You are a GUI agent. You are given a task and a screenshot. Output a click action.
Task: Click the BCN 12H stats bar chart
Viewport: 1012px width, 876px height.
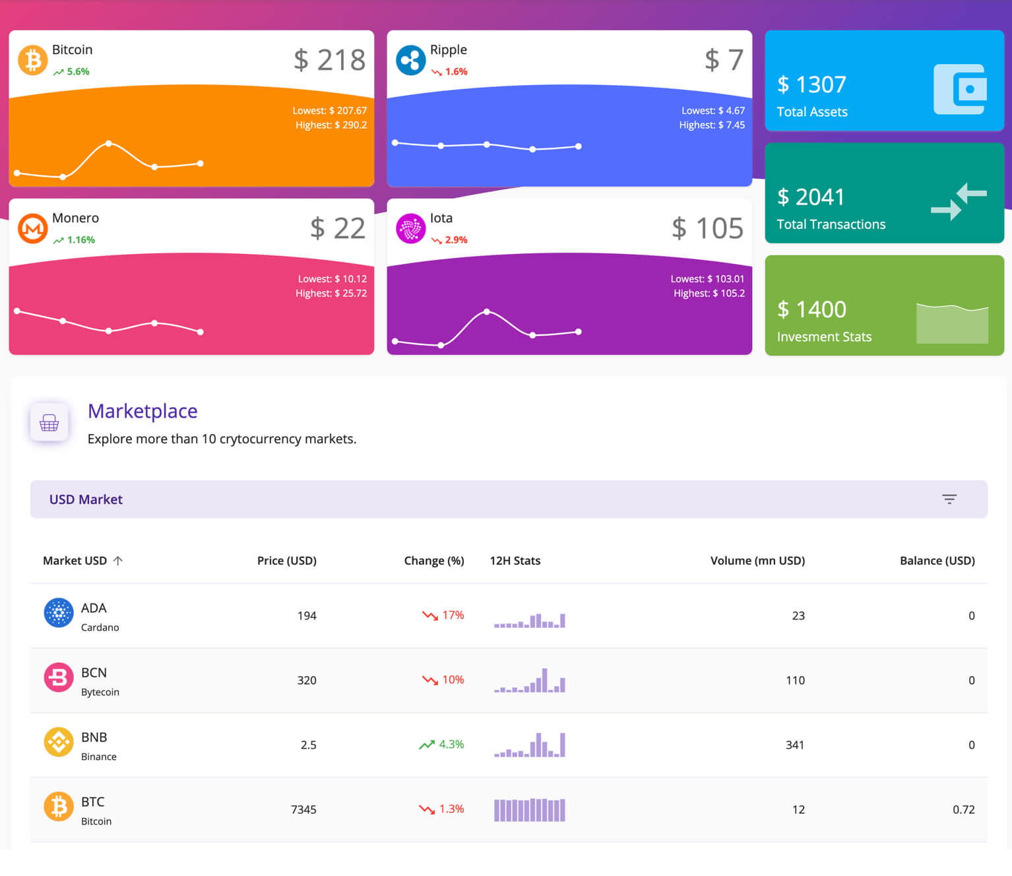point(530,680)
